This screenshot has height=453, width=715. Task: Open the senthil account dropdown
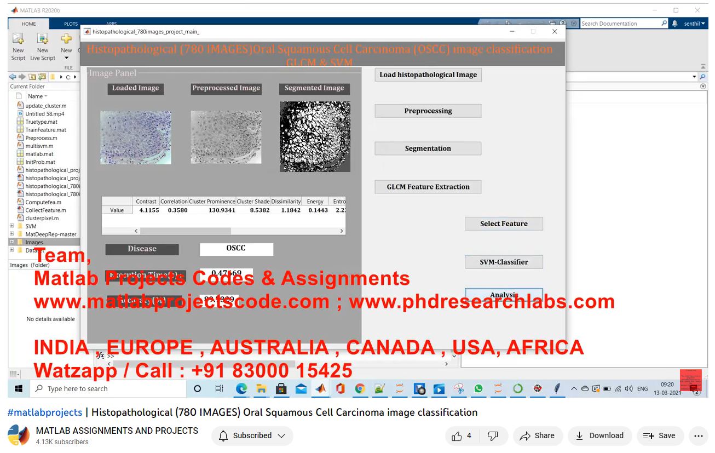click(x=694, y=24)
